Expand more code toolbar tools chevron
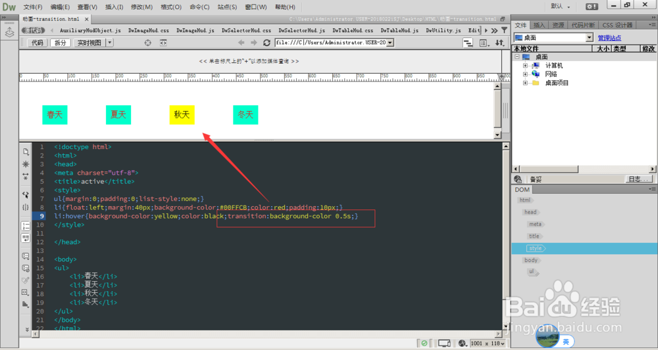The height and width of the screenshot is (350, 658). (27, 330)
